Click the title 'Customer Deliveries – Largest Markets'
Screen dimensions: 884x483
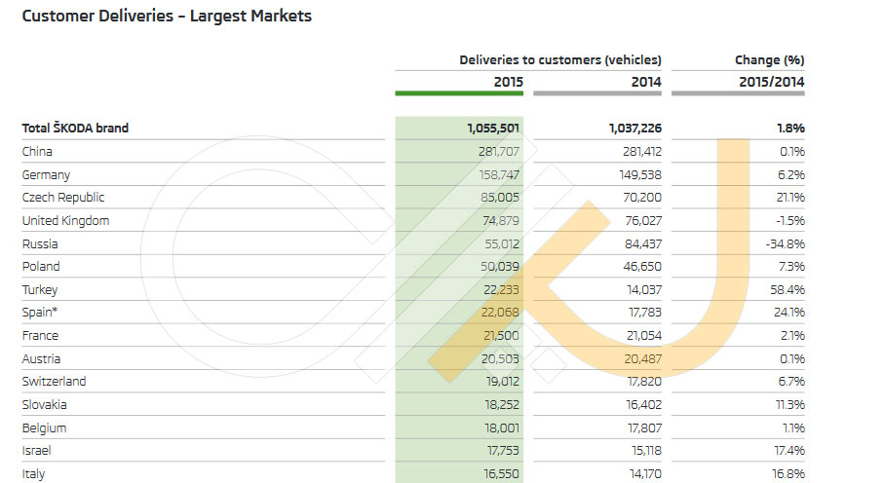[x=167, y=16]
